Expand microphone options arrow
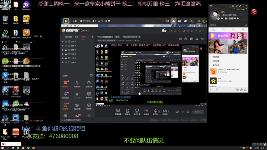The image size is (267, 150). 159,111
